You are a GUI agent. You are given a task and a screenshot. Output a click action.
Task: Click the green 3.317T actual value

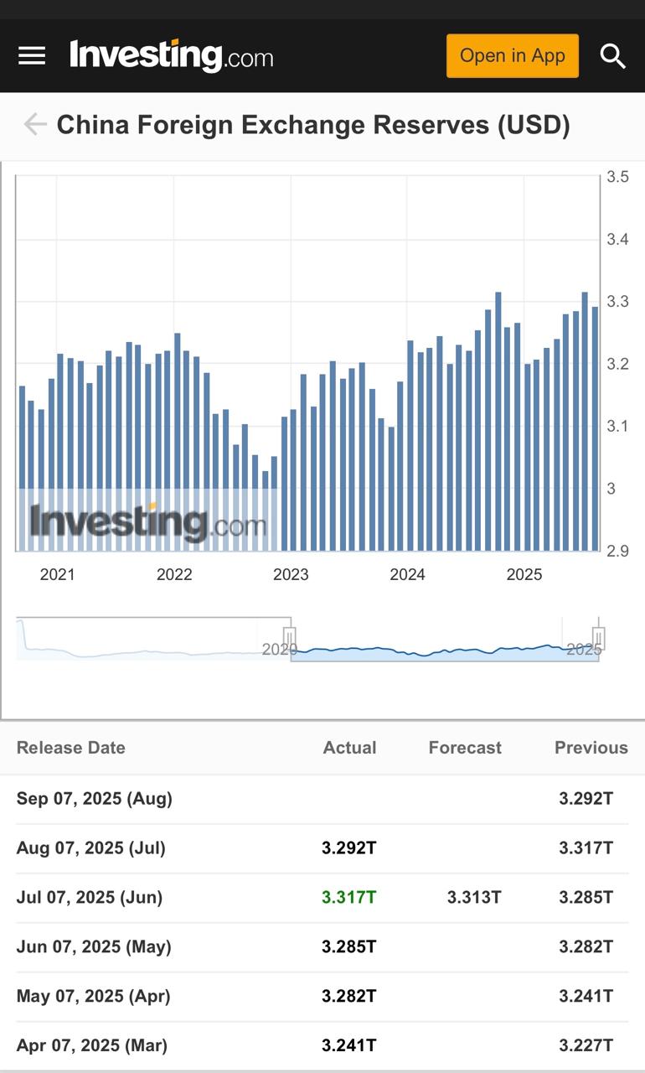tap(349, 898)
